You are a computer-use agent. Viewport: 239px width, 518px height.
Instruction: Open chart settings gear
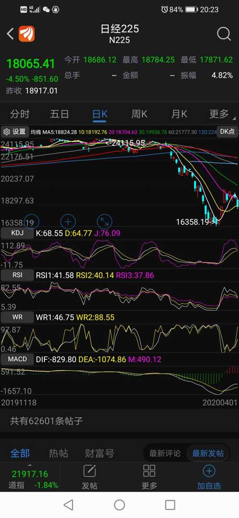[x=14, y=132]
